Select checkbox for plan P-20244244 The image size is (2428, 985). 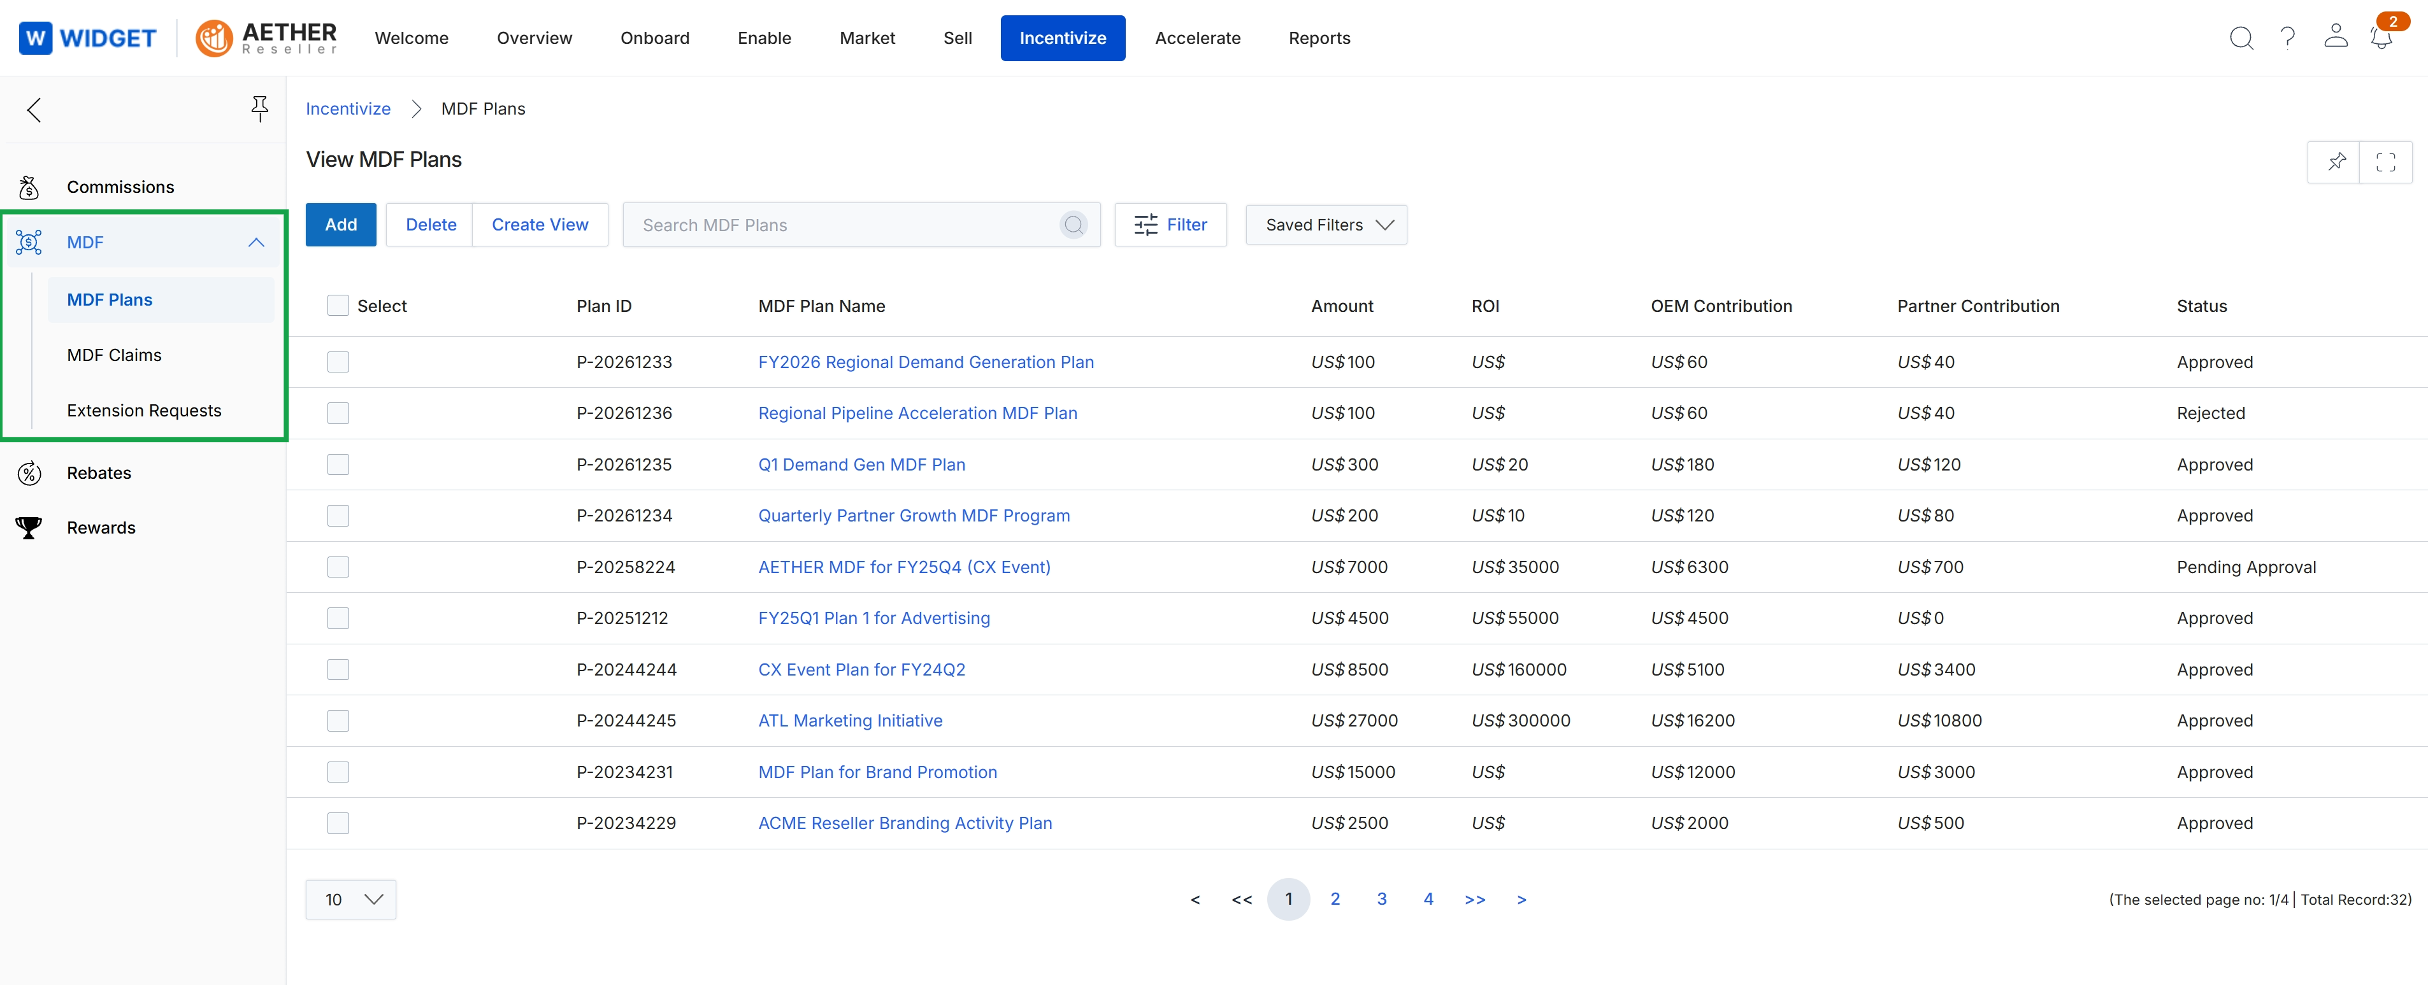click(338, 670)
